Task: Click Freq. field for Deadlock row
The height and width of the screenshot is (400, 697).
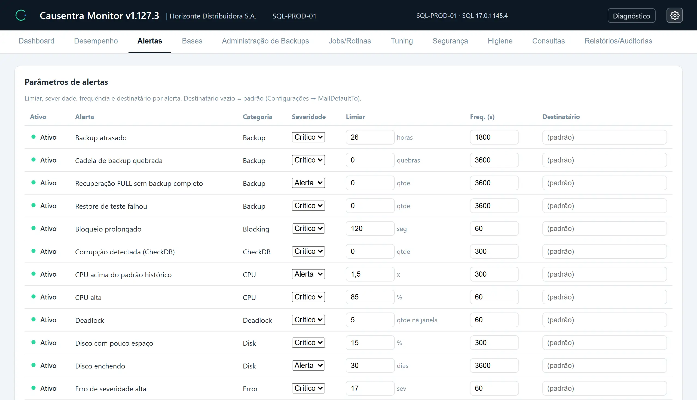Action: click(494, 320)
